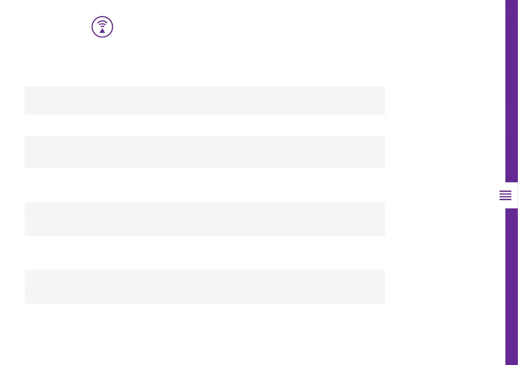Click the topmost light gray table band
Image resolution: width=518 pixels, height=365 pixels.
[x=204, y=100]
